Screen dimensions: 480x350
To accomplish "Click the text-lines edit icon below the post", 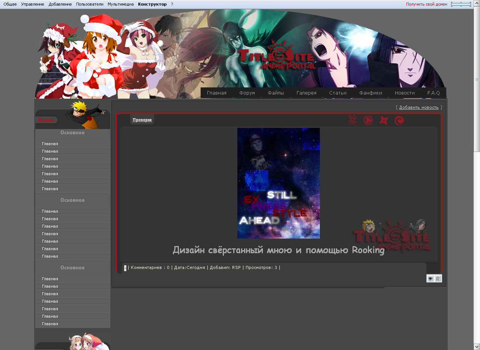I will coord(438,278).
